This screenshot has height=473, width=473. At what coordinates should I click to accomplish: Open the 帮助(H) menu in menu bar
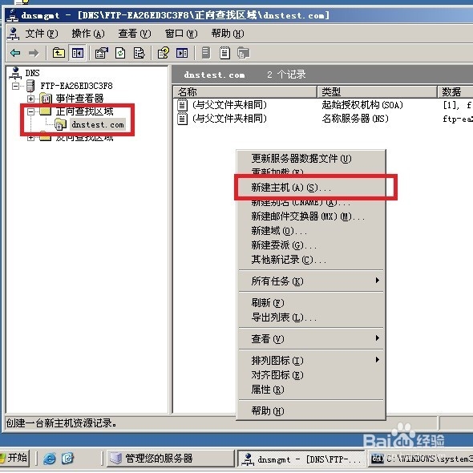click(x=228, y=34)
